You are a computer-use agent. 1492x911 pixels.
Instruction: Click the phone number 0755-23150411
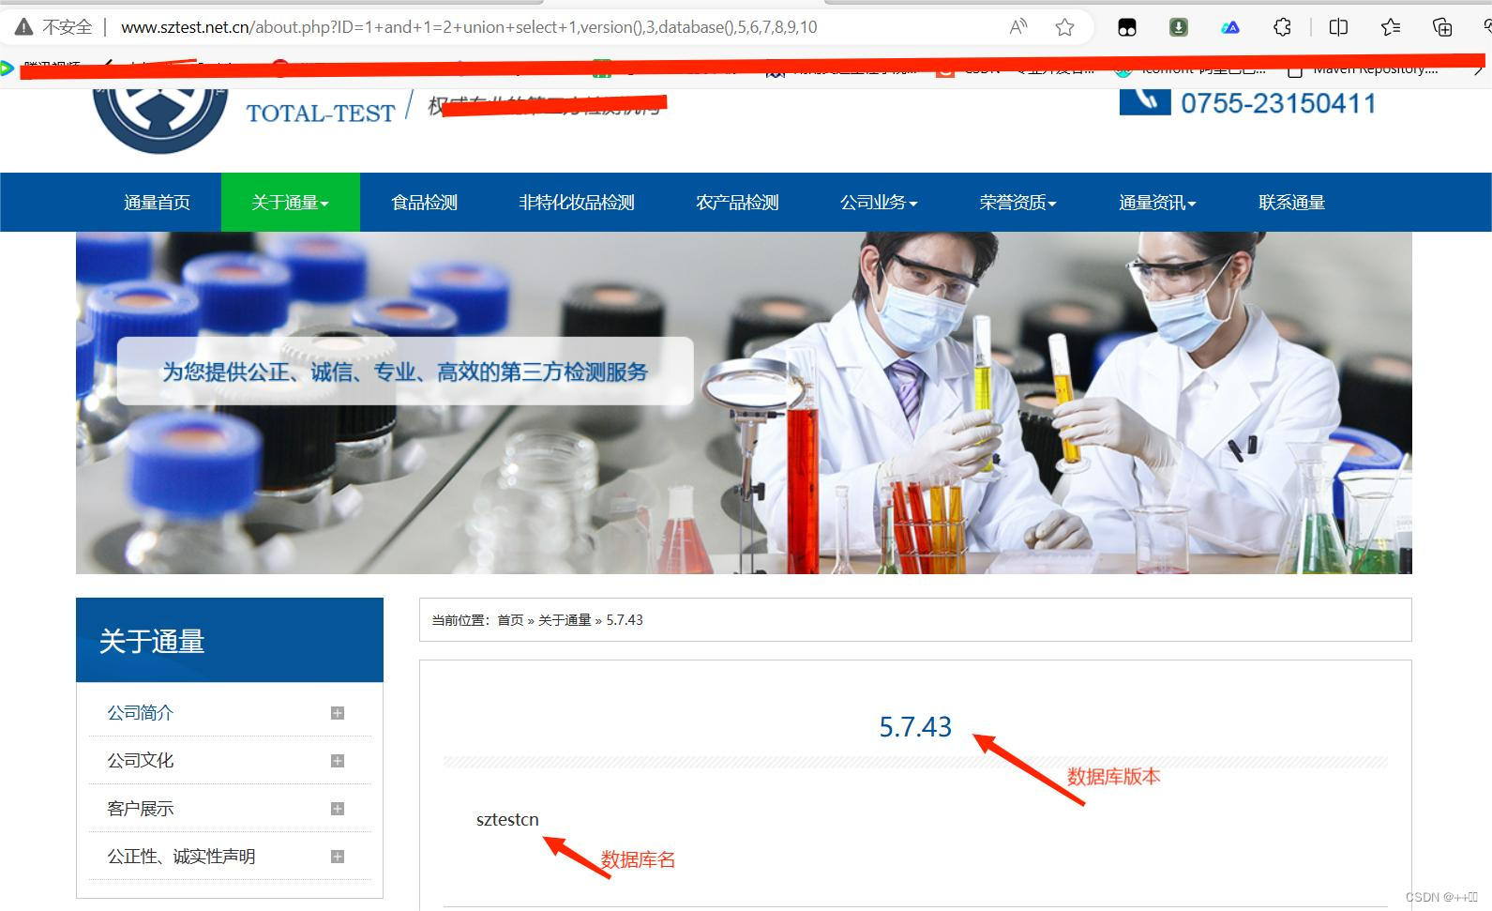click(x=1278, y=103)
